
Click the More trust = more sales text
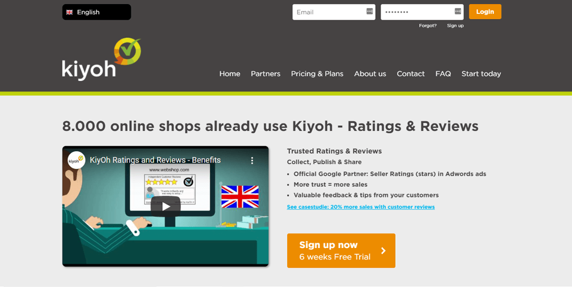[330, 185]
